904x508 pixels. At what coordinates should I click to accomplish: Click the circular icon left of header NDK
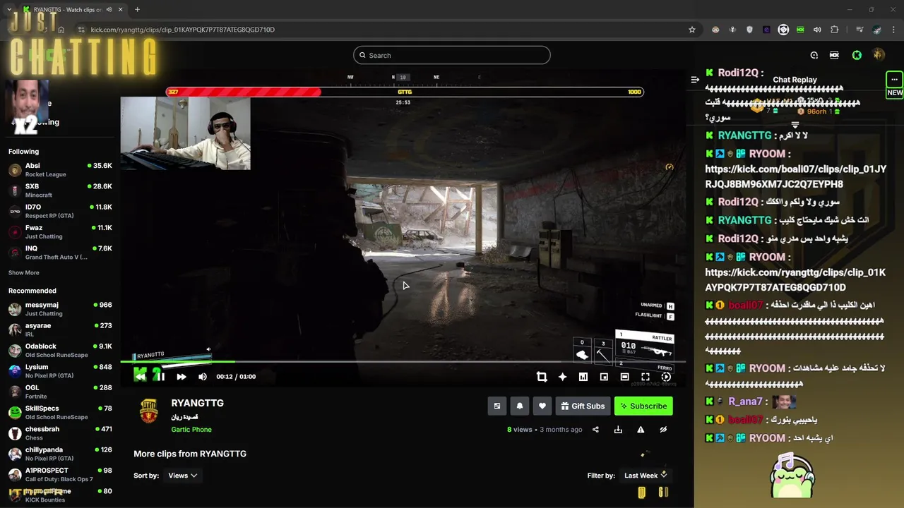tap(814, 55)
